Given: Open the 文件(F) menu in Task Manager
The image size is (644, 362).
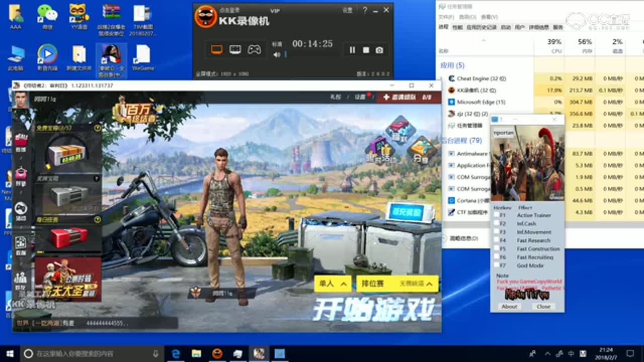Looking at the screenshot, I should click(x=446, y=17).
